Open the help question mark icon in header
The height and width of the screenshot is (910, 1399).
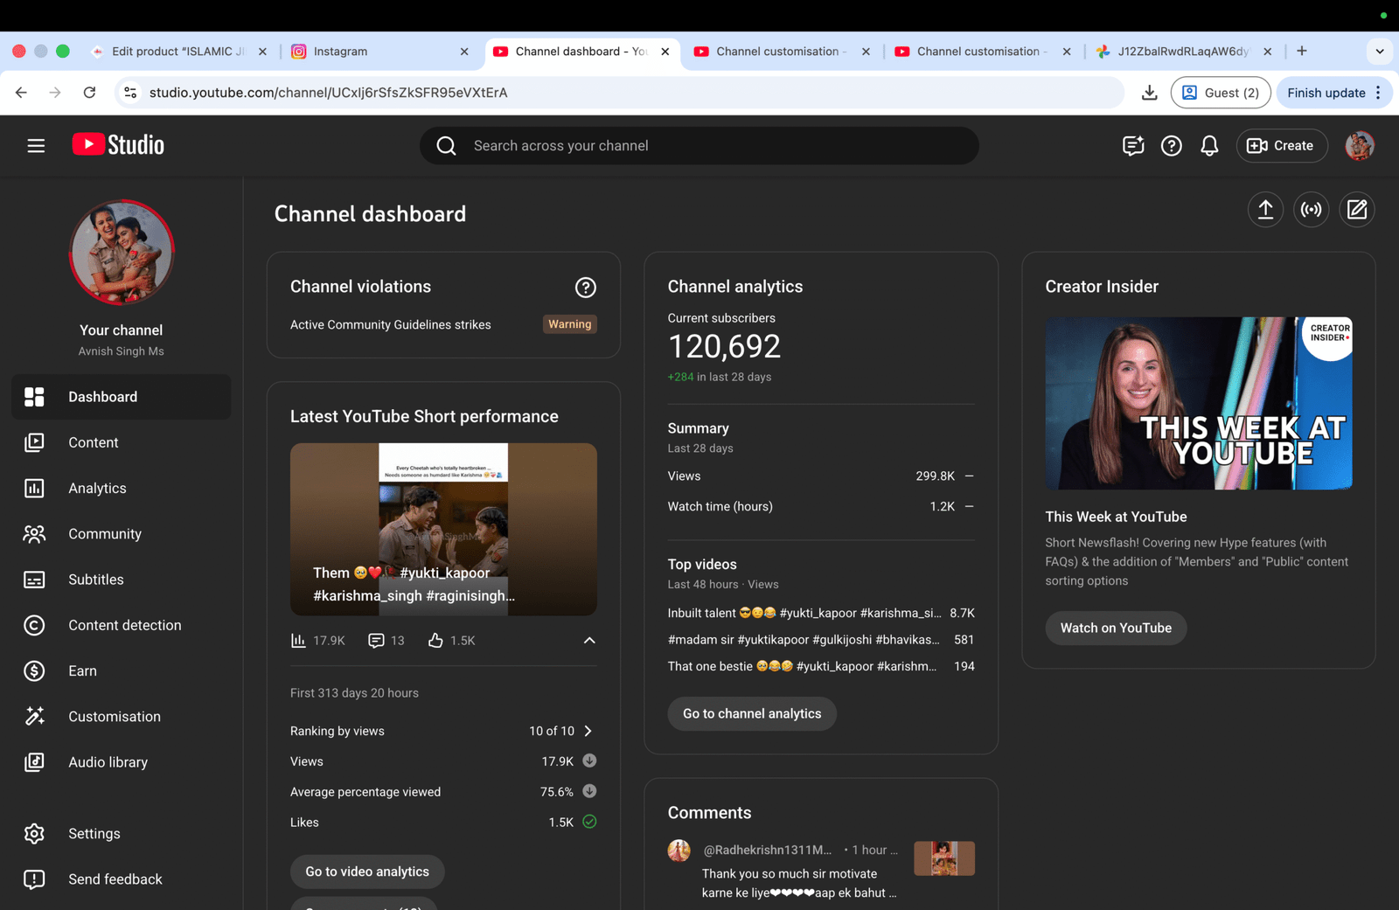click(1171, 146)
